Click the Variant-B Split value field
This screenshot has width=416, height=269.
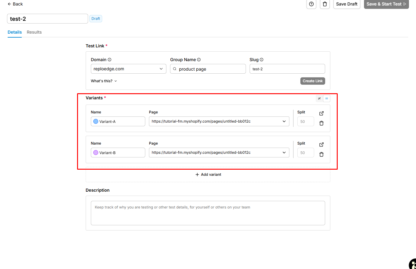pyautogui.click(x=306, y=153)
